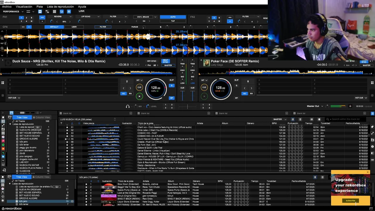
Task: Open the sampler grid panel icon
Action: [x=54, y=11]
